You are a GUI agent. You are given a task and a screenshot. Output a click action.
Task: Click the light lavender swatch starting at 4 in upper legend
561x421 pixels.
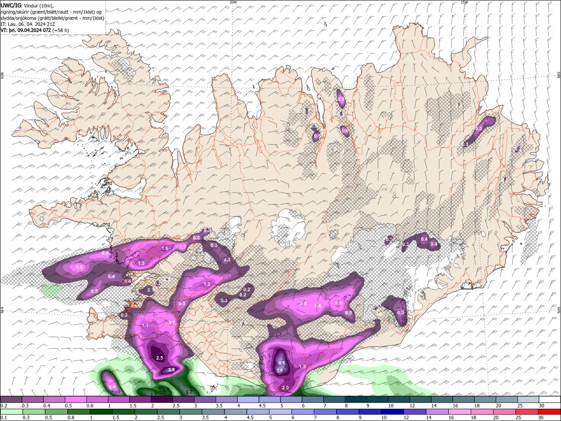click(248, 400)
